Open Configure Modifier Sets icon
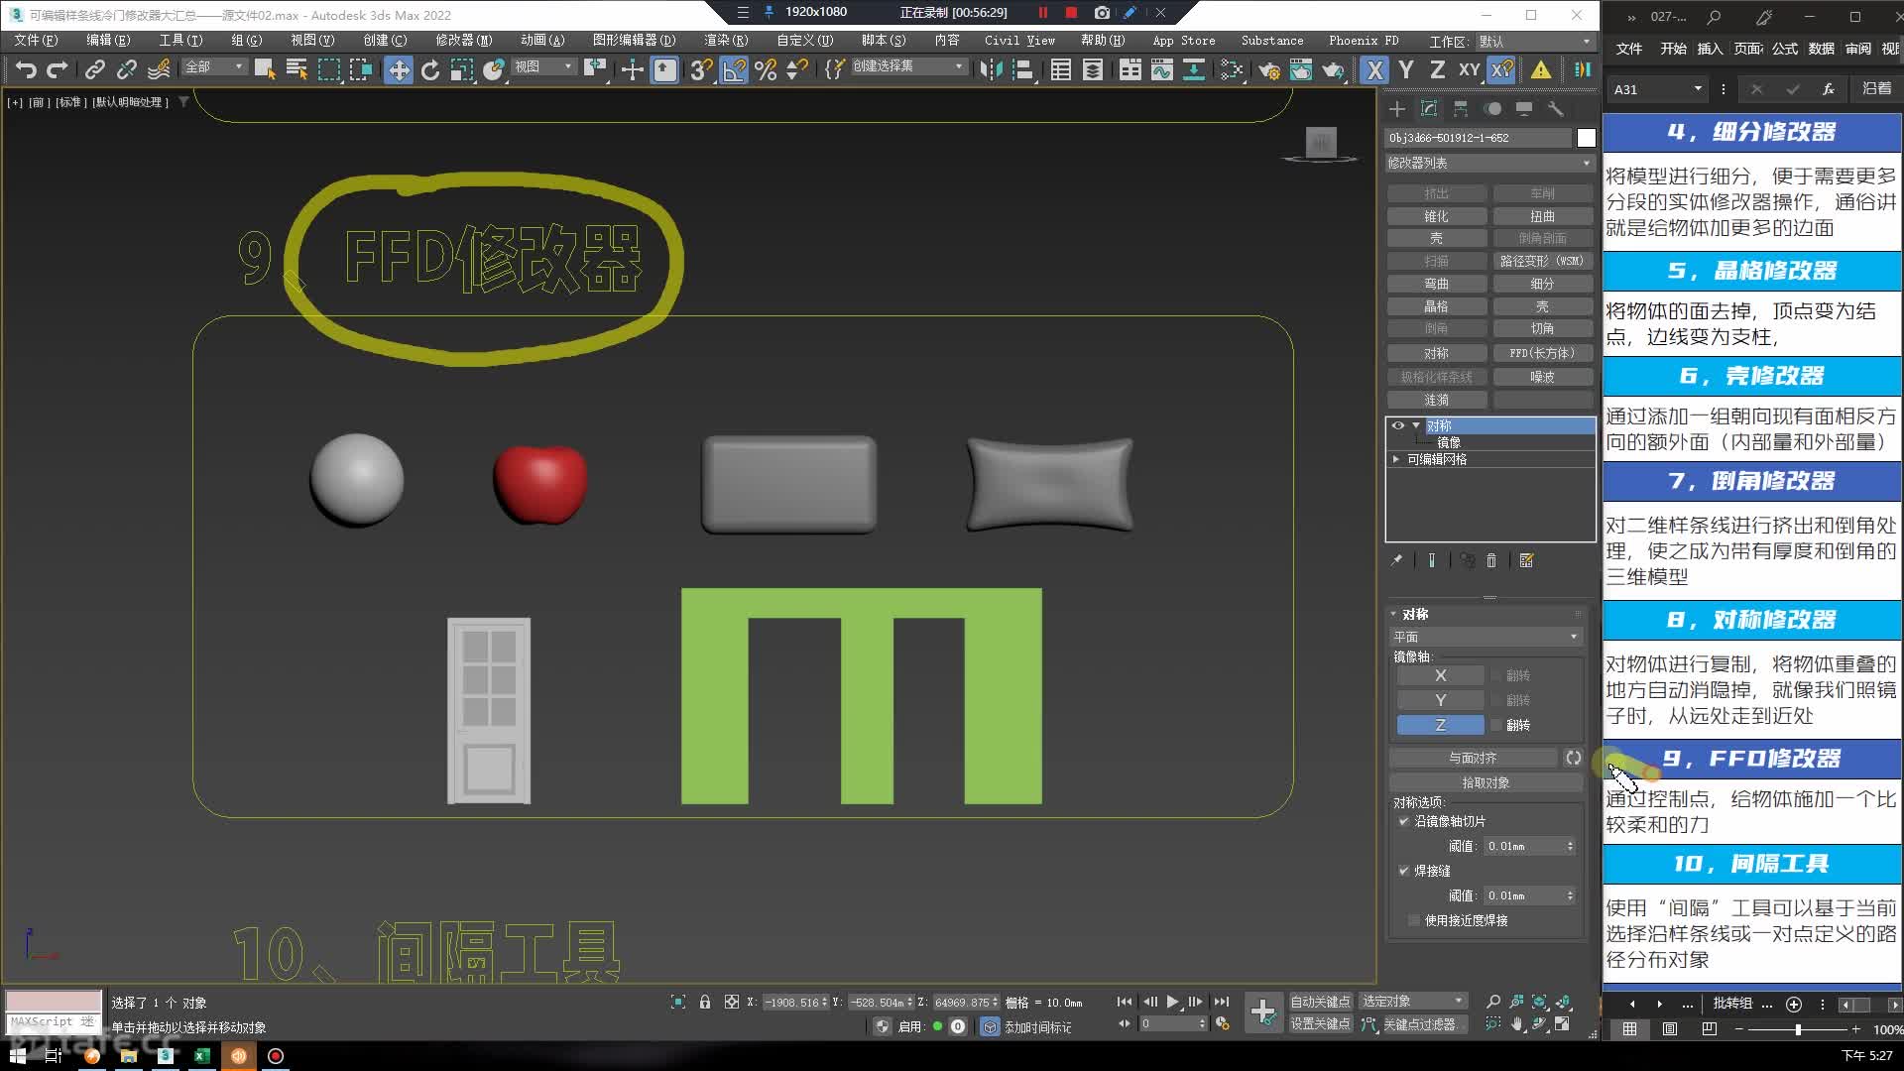This screenshot has height=1071, width=1904. (1526, 561)
